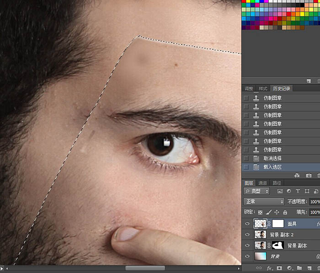Select the 背景 layer name

[x=275, y=257]
